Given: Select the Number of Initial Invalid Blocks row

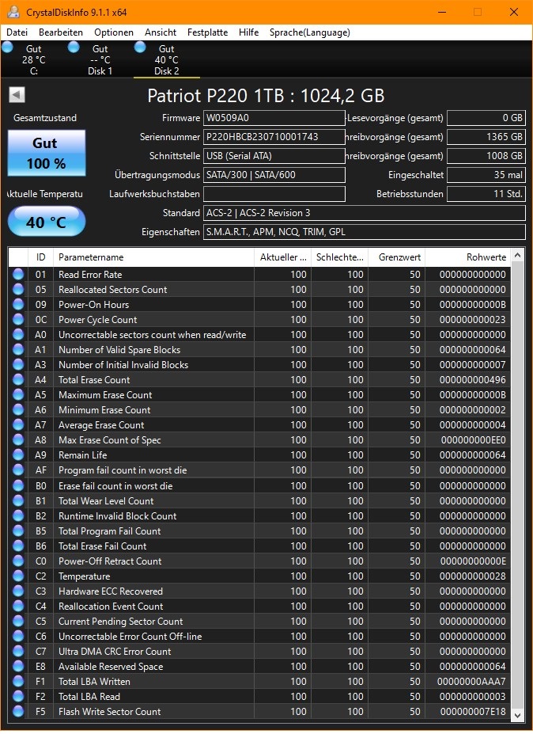Looking at the screenshot, I should [259, 365].
